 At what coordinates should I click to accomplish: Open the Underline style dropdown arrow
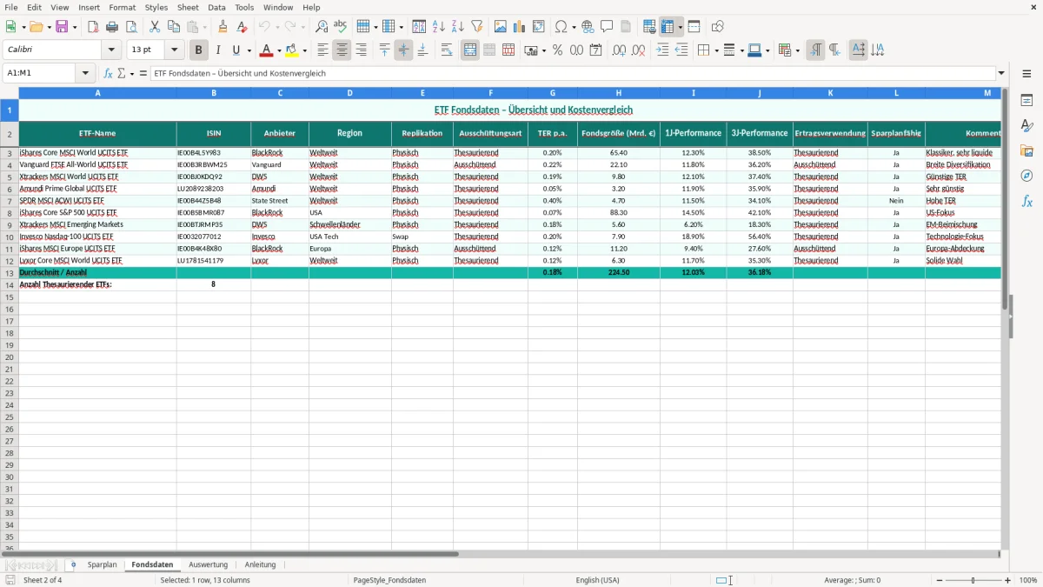[x=249, y=50]
